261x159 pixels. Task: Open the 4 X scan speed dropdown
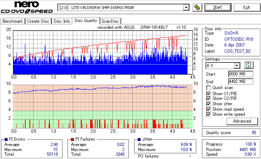click(x=236, y=66)
